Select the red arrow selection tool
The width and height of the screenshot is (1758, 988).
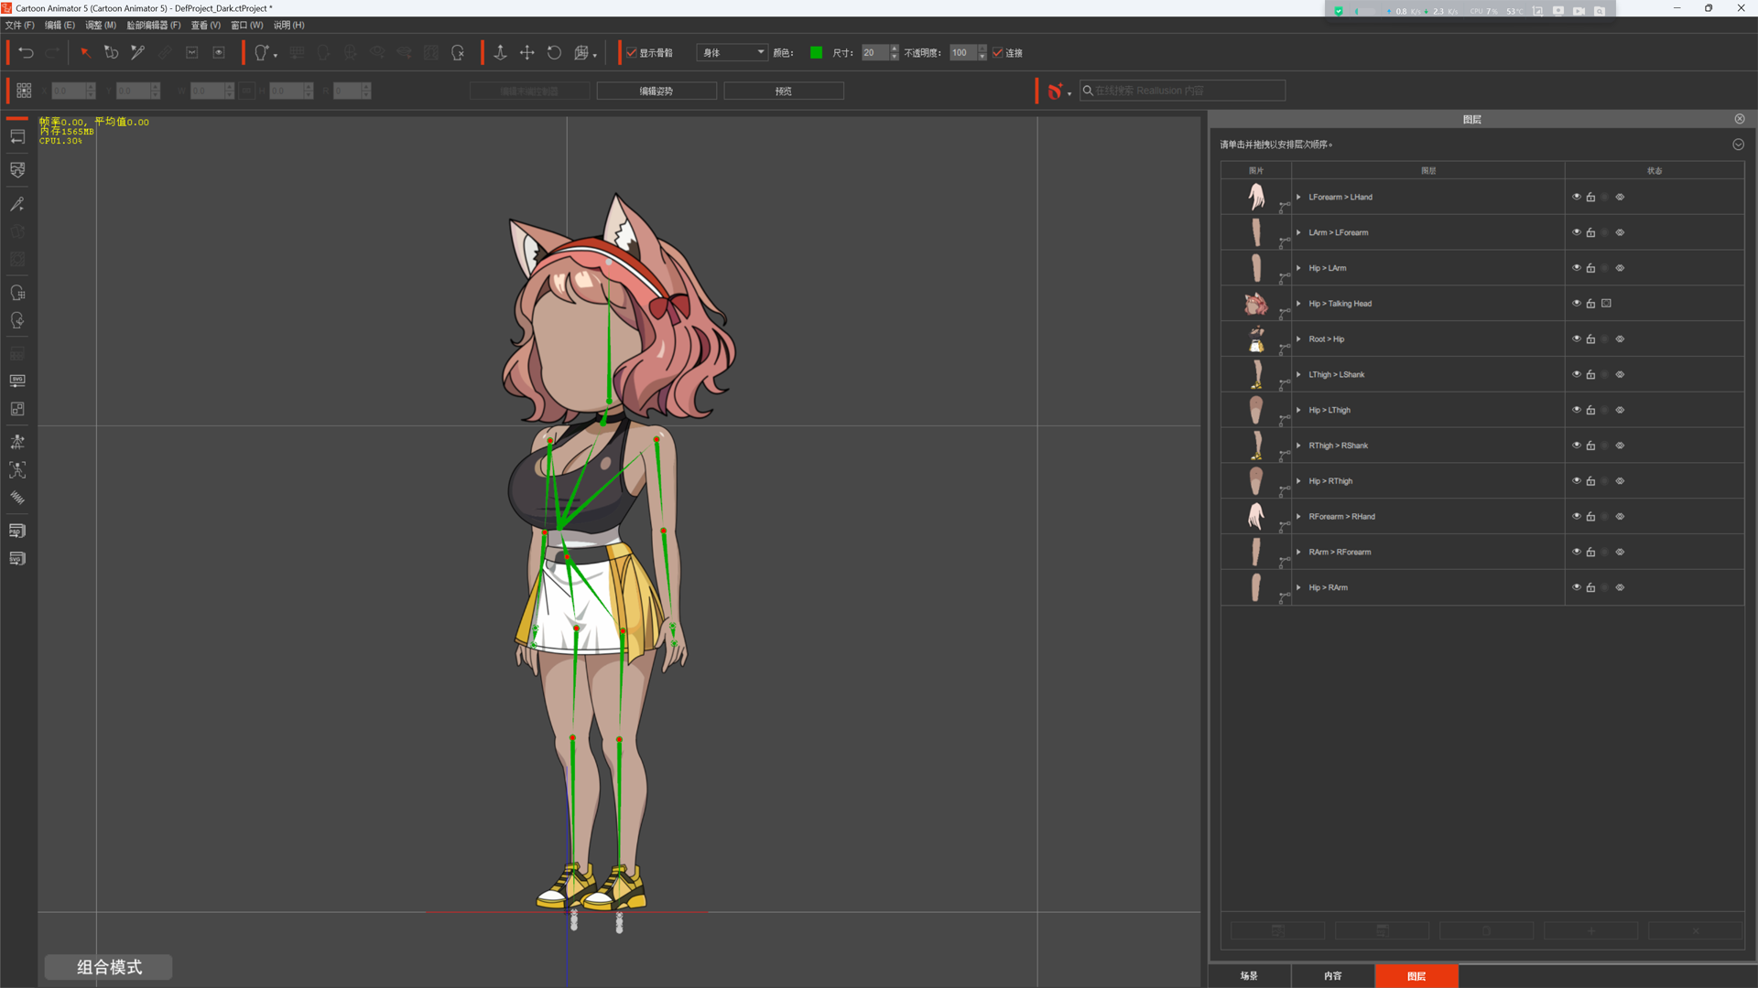tap(85, 53)
